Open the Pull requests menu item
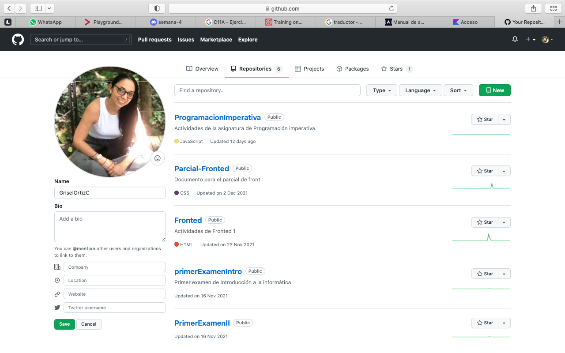This screenshot has height=353, width=565. click(154, 40)
